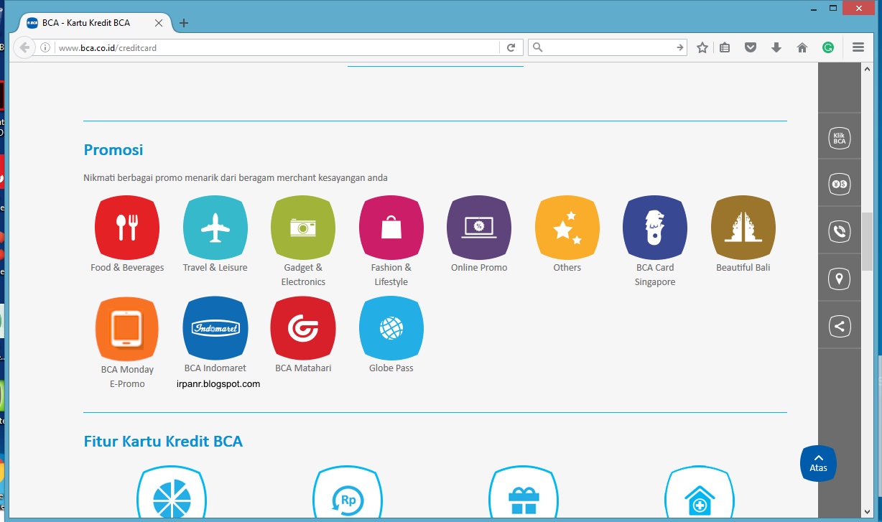
Task: Open the Travel & Leisure airplane icon
Action: pyautogui.click(x=215, y=227)
